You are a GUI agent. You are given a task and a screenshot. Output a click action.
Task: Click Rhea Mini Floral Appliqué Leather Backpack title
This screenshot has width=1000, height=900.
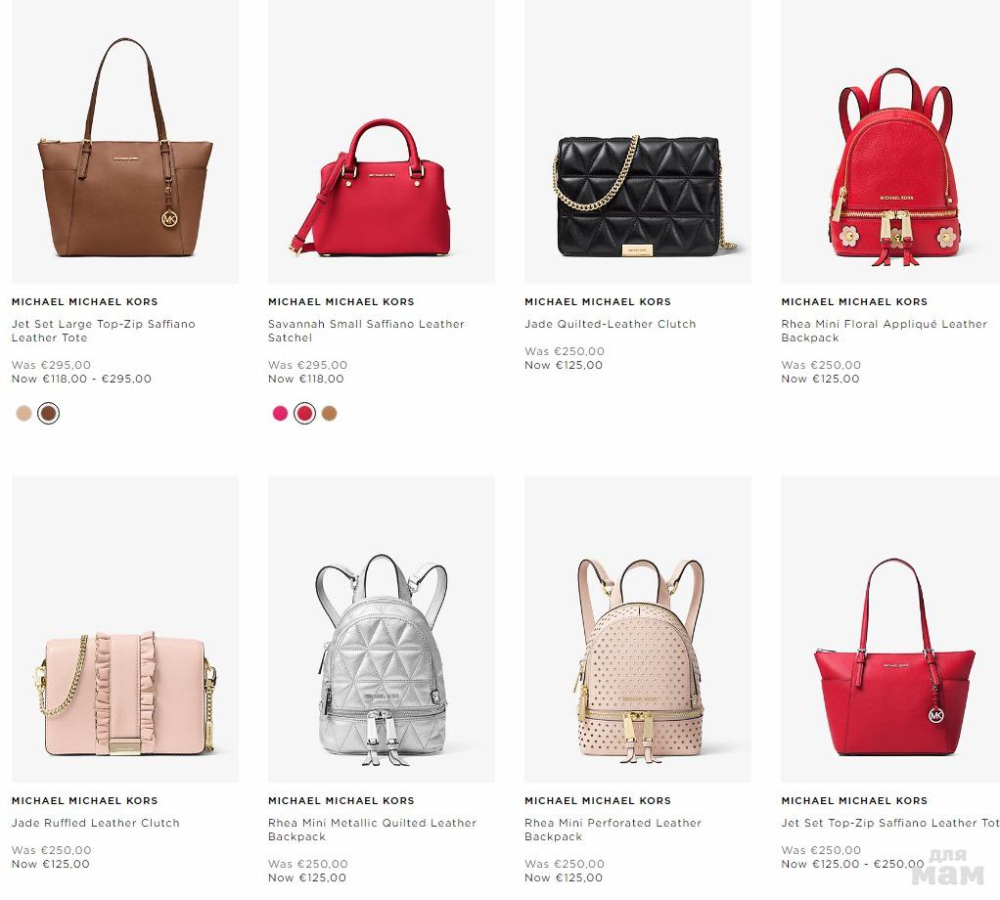coord(884,331)
